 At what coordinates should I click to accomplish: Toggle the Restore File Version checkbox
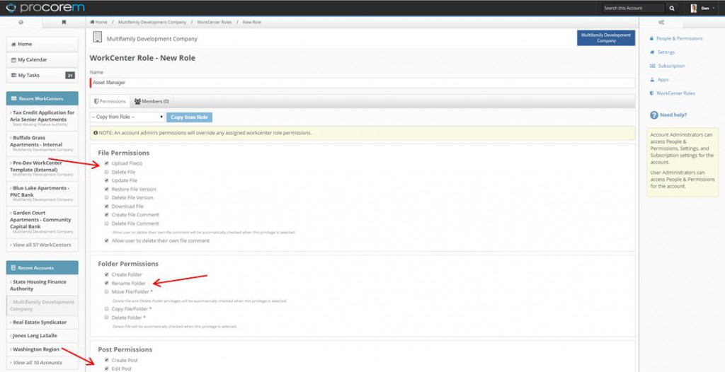(107, 189)
